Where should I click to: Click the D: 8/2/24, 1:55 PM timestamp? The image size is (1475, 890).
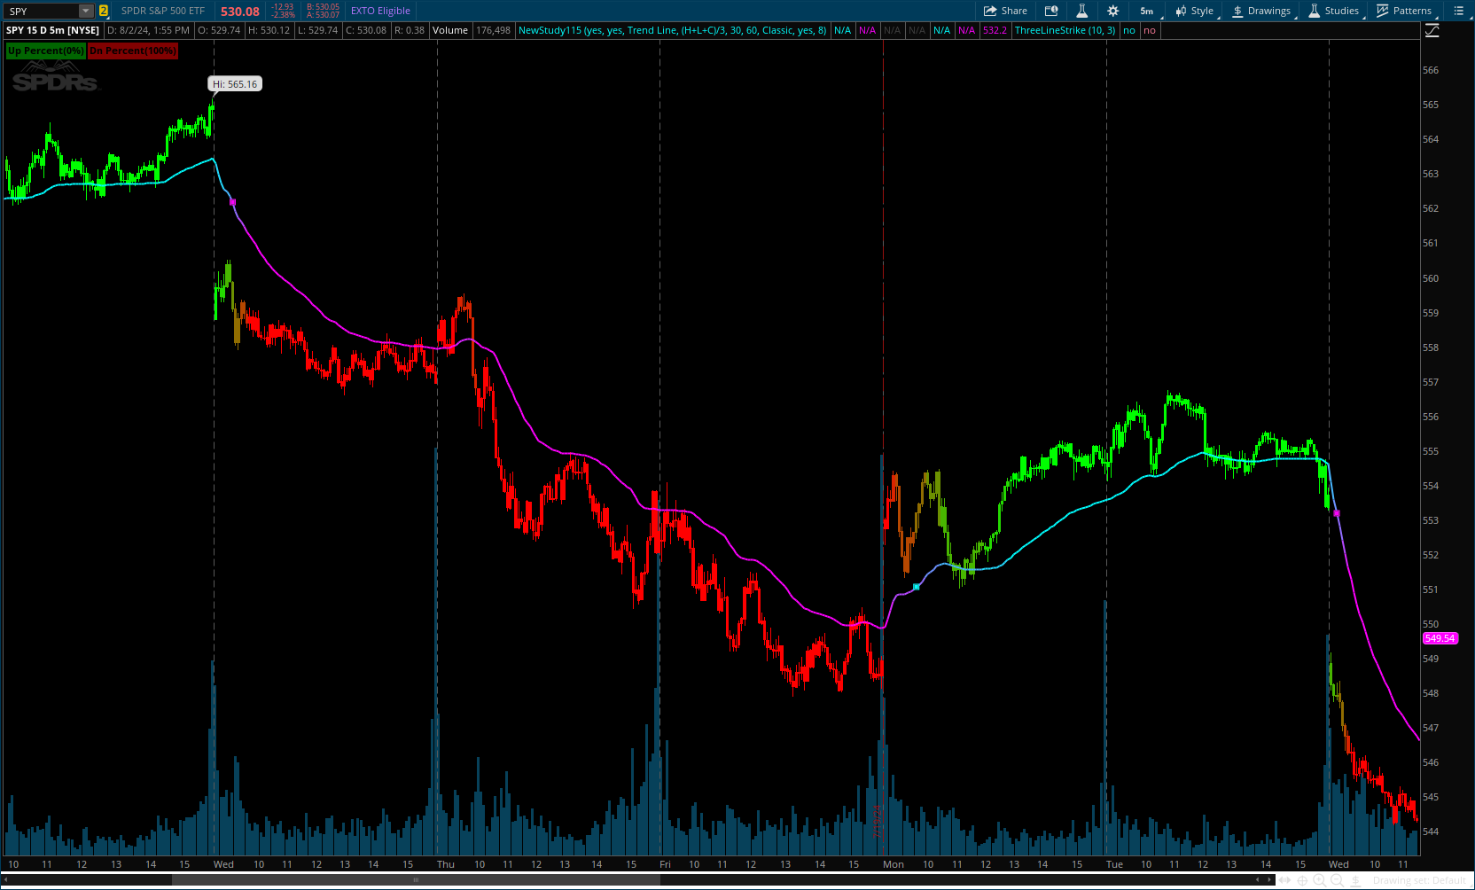(x=148, y=31)
